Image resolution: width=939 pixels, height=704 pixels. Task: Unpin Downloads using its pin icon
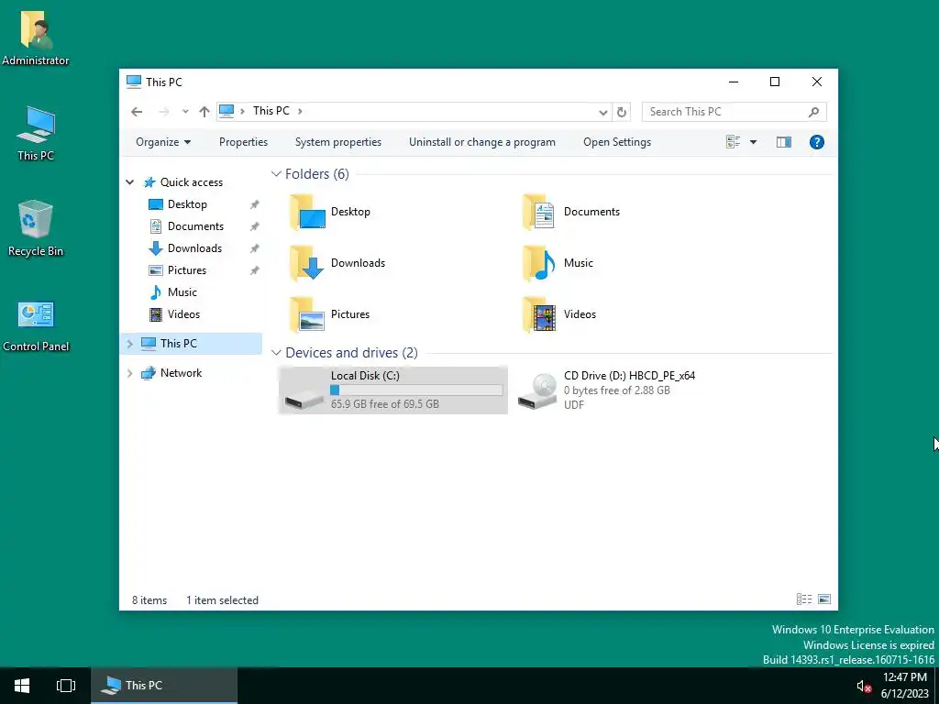click(255, 248)
